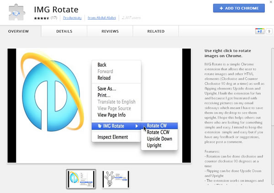Image resolution: width=274 pixels, height=193 pixels.
Task: Click Reload in the pictured context menu
Action: click(x=104, y=78)
